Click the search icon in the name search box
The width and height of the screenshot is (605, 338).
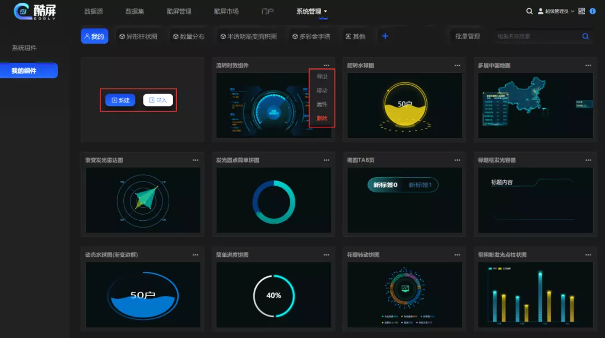[x=585, y=36]
